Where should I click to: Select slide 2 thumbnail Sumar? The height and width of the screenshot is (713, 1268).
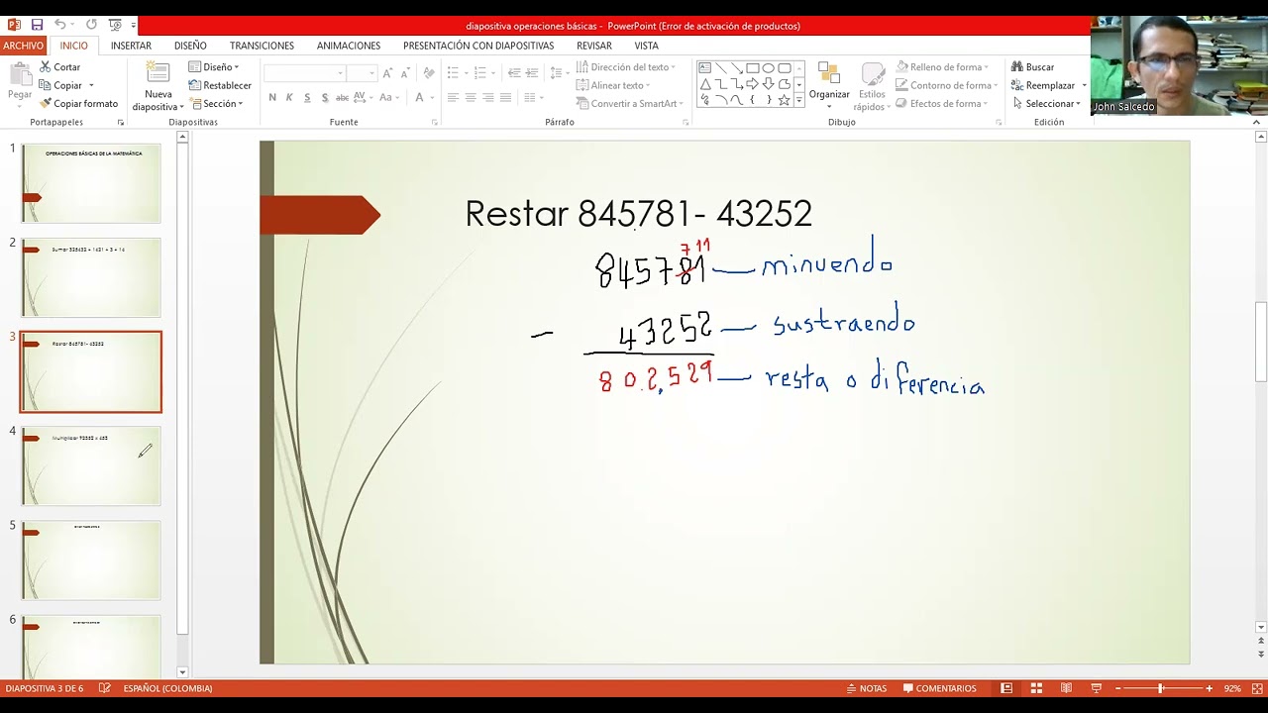pos(91,277)
